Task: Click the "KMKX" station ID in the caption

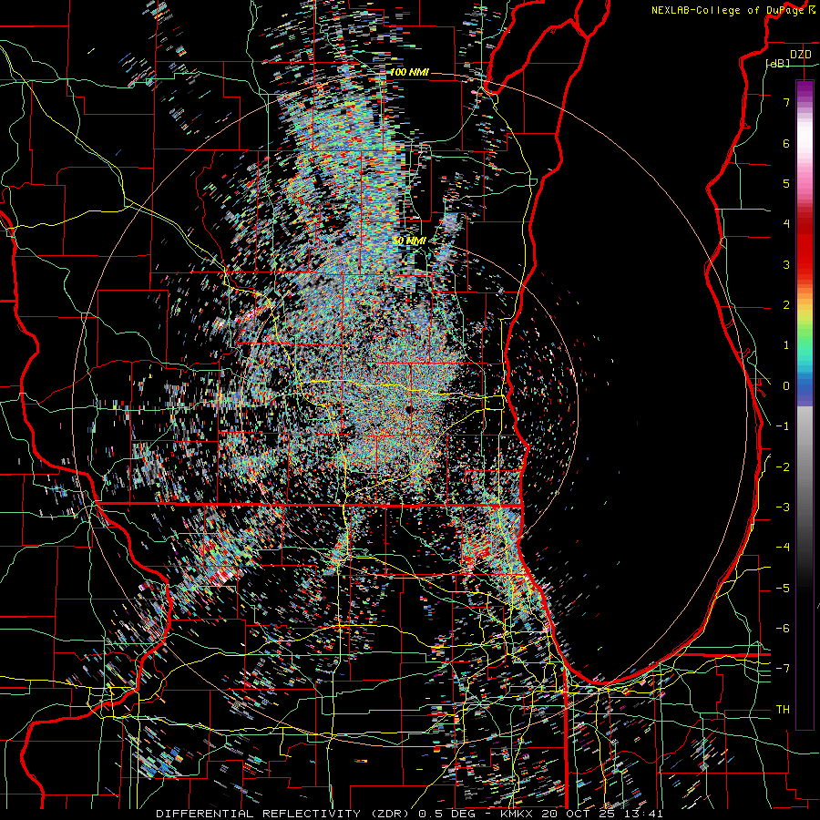Action: point(517,814)
